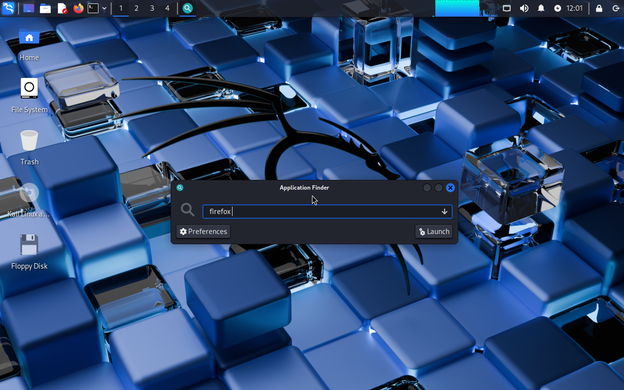This screenshot has width=624, height=390.
Task: Launch the terminal emulator from the panel
Action: [x=93, y=8]
